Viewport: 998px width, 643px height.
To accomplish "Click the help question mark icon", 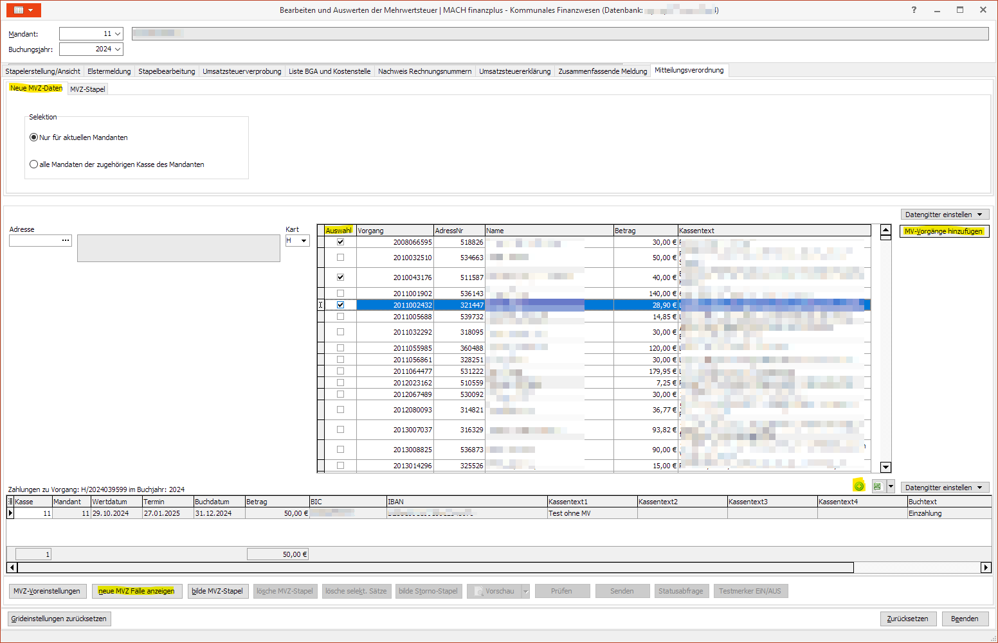I will (x=914, y=10).
